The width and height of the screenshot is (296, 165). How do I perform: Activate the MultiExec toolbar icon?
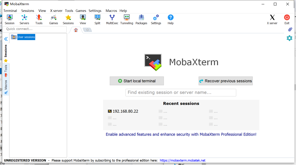112,20
